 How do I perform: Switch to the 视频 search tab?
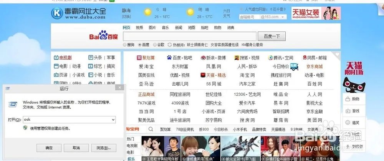click(x=139, y=27)
